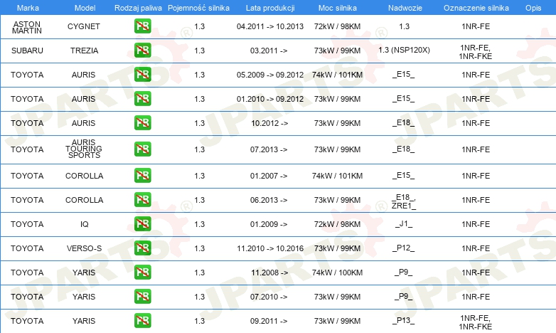The height and width of the screenshot is (333, 556).
Task: Click fuel icon in Subaru Trezia row
Action: coord(142,50)
